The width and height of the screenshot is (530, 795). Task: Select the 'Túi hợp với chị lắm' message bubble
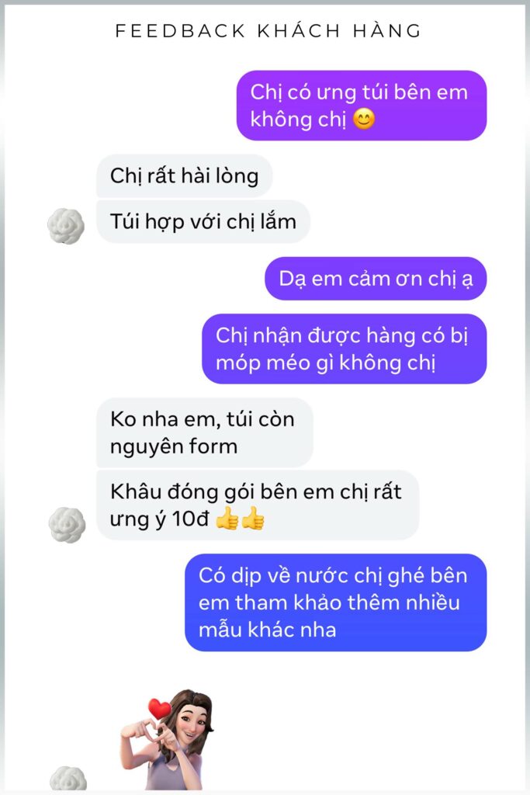click(x=203, y=221)
